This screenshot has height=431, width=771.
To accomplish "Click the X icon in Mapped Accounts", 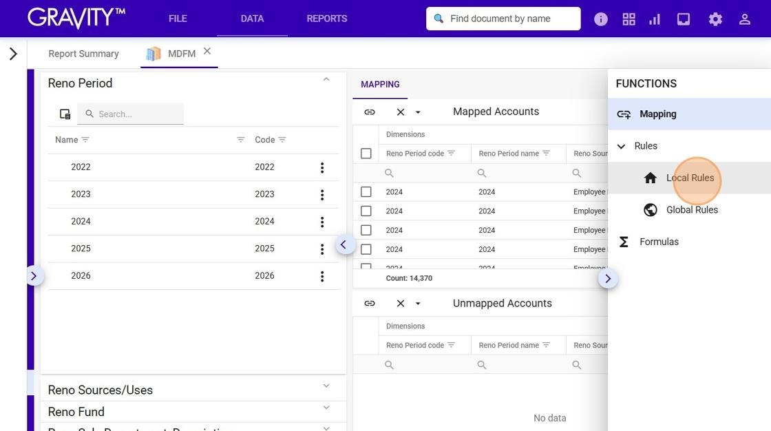I will [400, 112].
